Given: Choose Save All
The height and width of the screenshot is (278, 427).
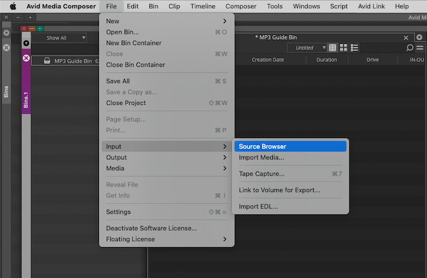Looking at the screenshot, I should (x=167, y=81).
